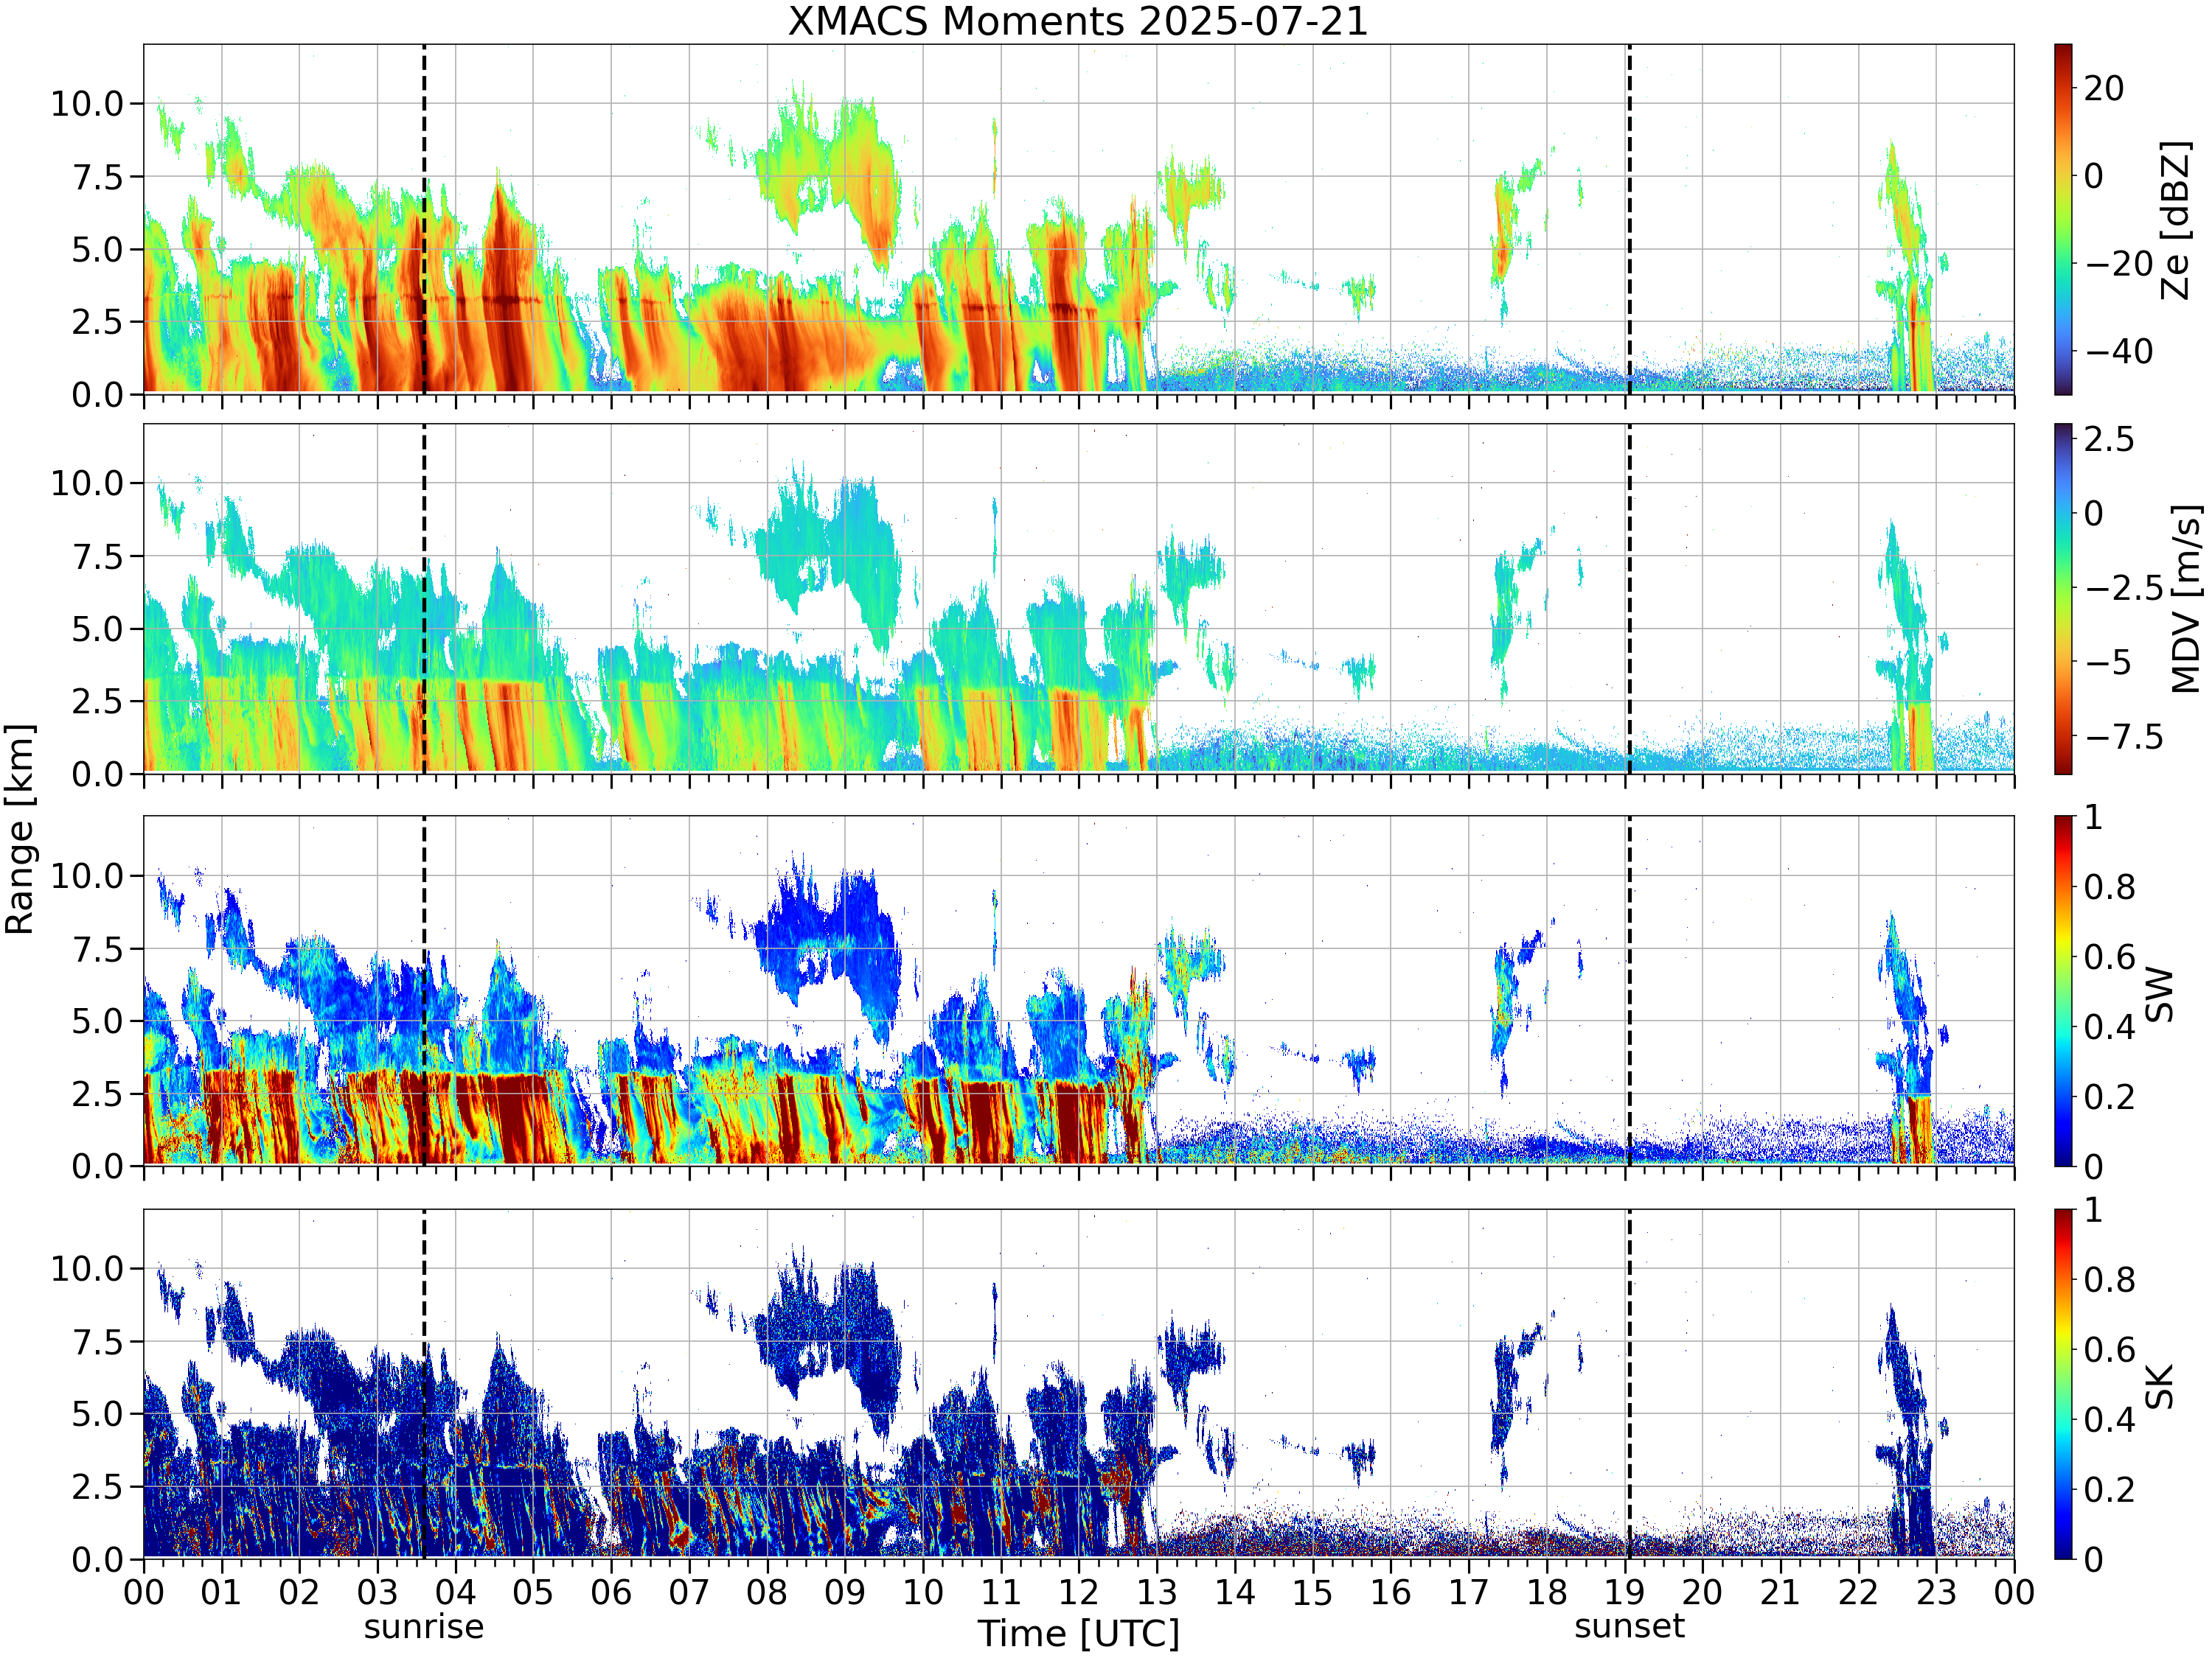Click the 12 hour tick label
Viewport: 2212px width, 1658px height.
(x=1079, y=1592)
